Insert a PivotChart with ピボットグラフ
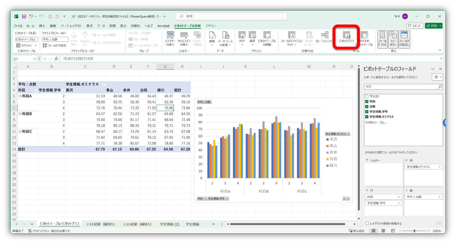Viewport: 456px width, 244px height. [346, 37]
